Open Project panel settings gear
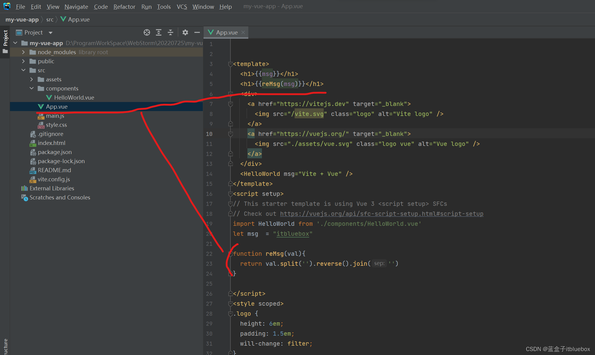 coord(185,32)
